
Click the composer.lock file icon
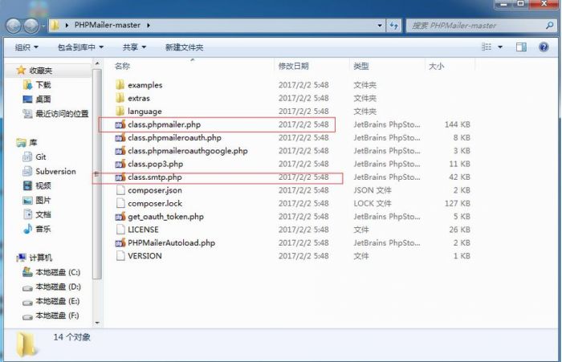point(120,203)
